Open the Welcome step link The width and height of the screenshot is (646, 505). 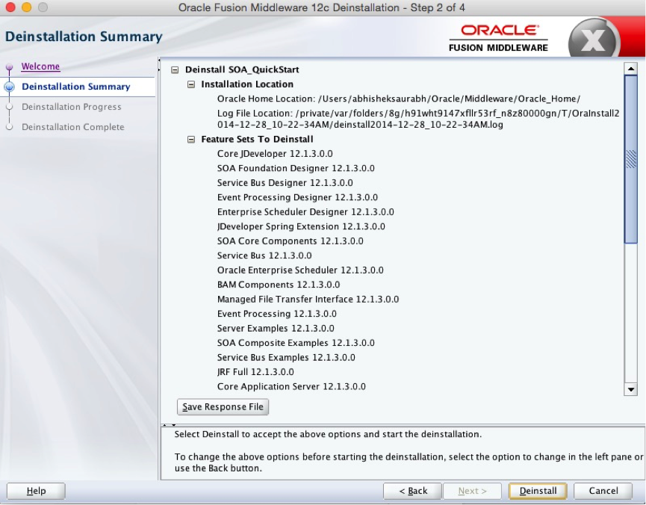(x=40, y=66)
